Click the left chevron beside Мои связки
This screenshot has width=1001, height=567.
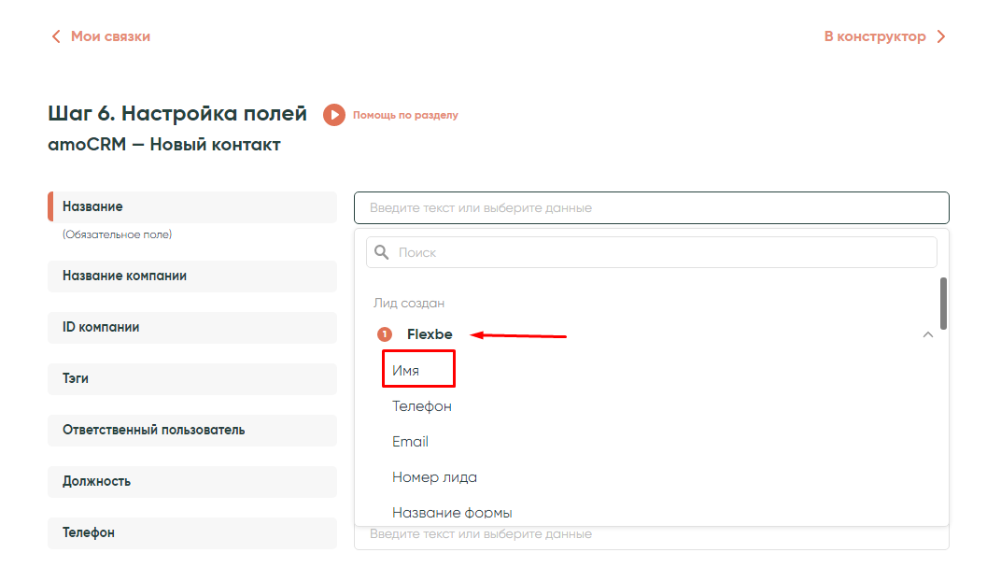pos(56,36)
